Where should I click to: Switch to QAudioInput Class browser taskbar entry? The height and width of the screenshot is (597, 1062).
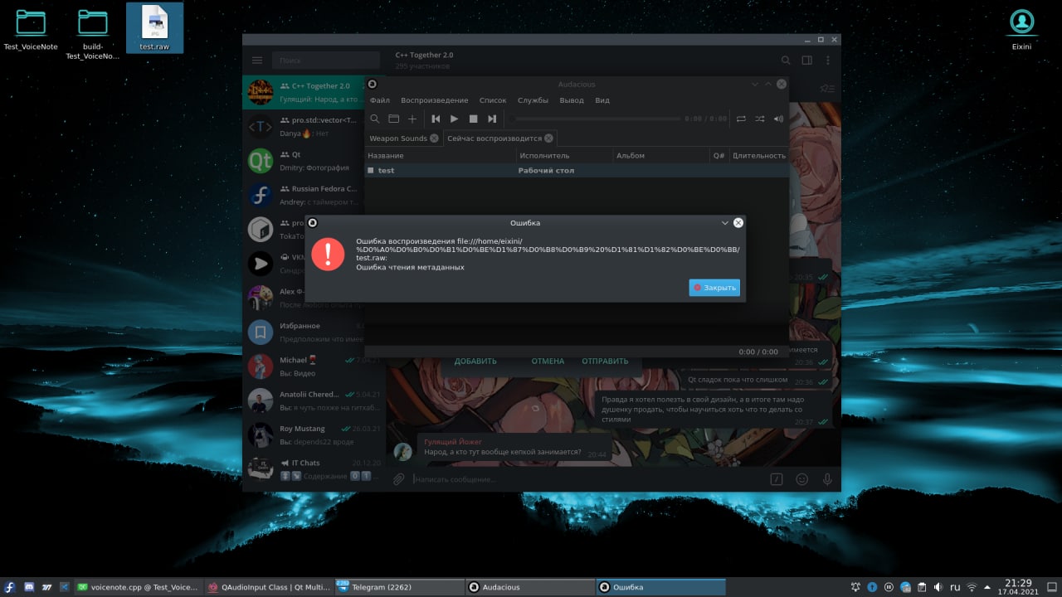click(x=268, y=587)
